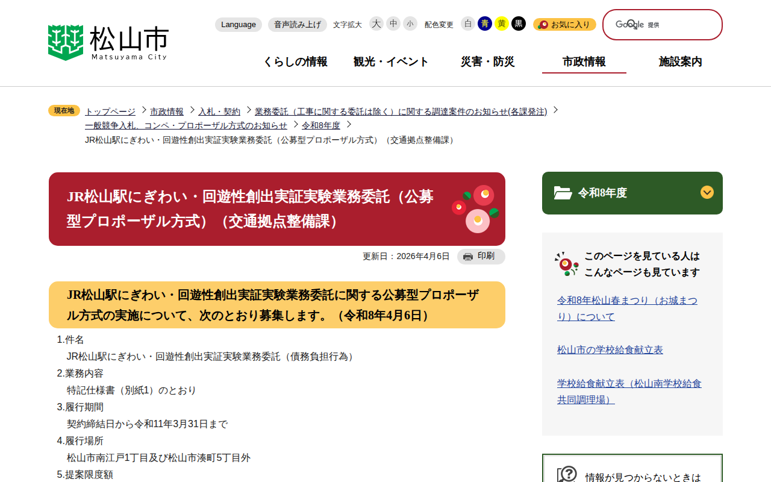Set text size to small (小)
Screen dimensions: 771x482
(410, 23)
